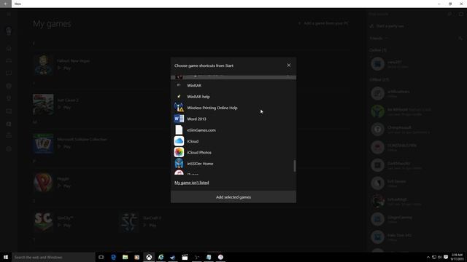Open Internet Explorer from the taskbar
The image size is (467, 262).
(x=161, y=257)
